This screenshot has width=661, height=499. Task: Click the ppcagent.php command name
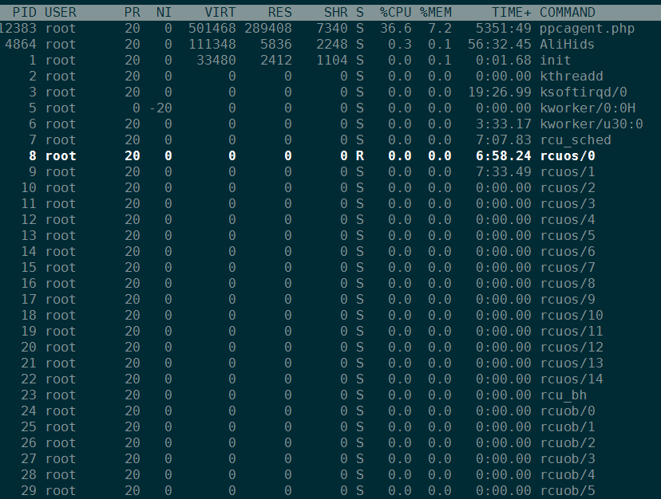point(588,28)
